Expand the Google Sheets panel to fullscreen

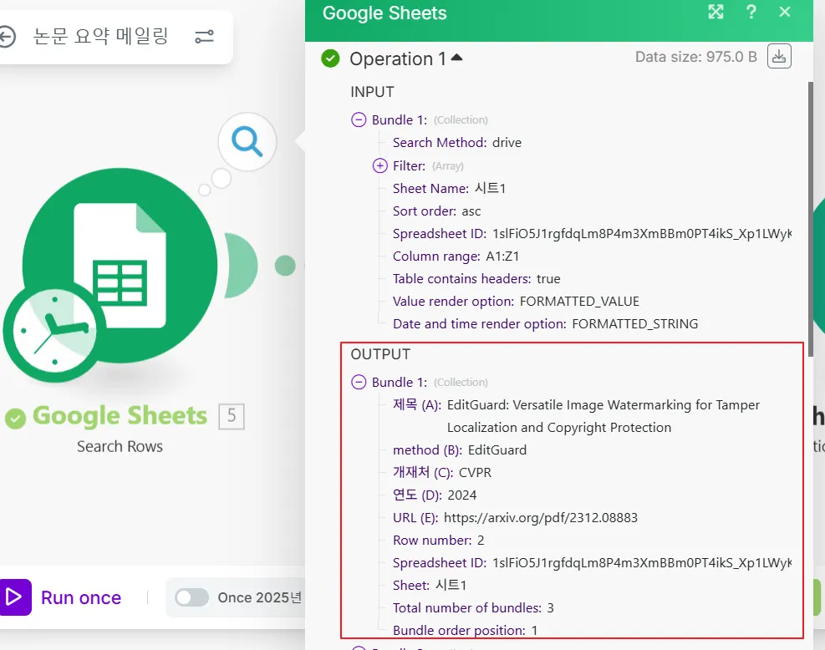point(716,12)
